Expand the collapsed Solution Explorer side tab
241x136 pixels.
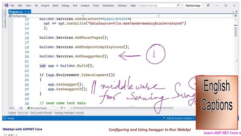5,19
